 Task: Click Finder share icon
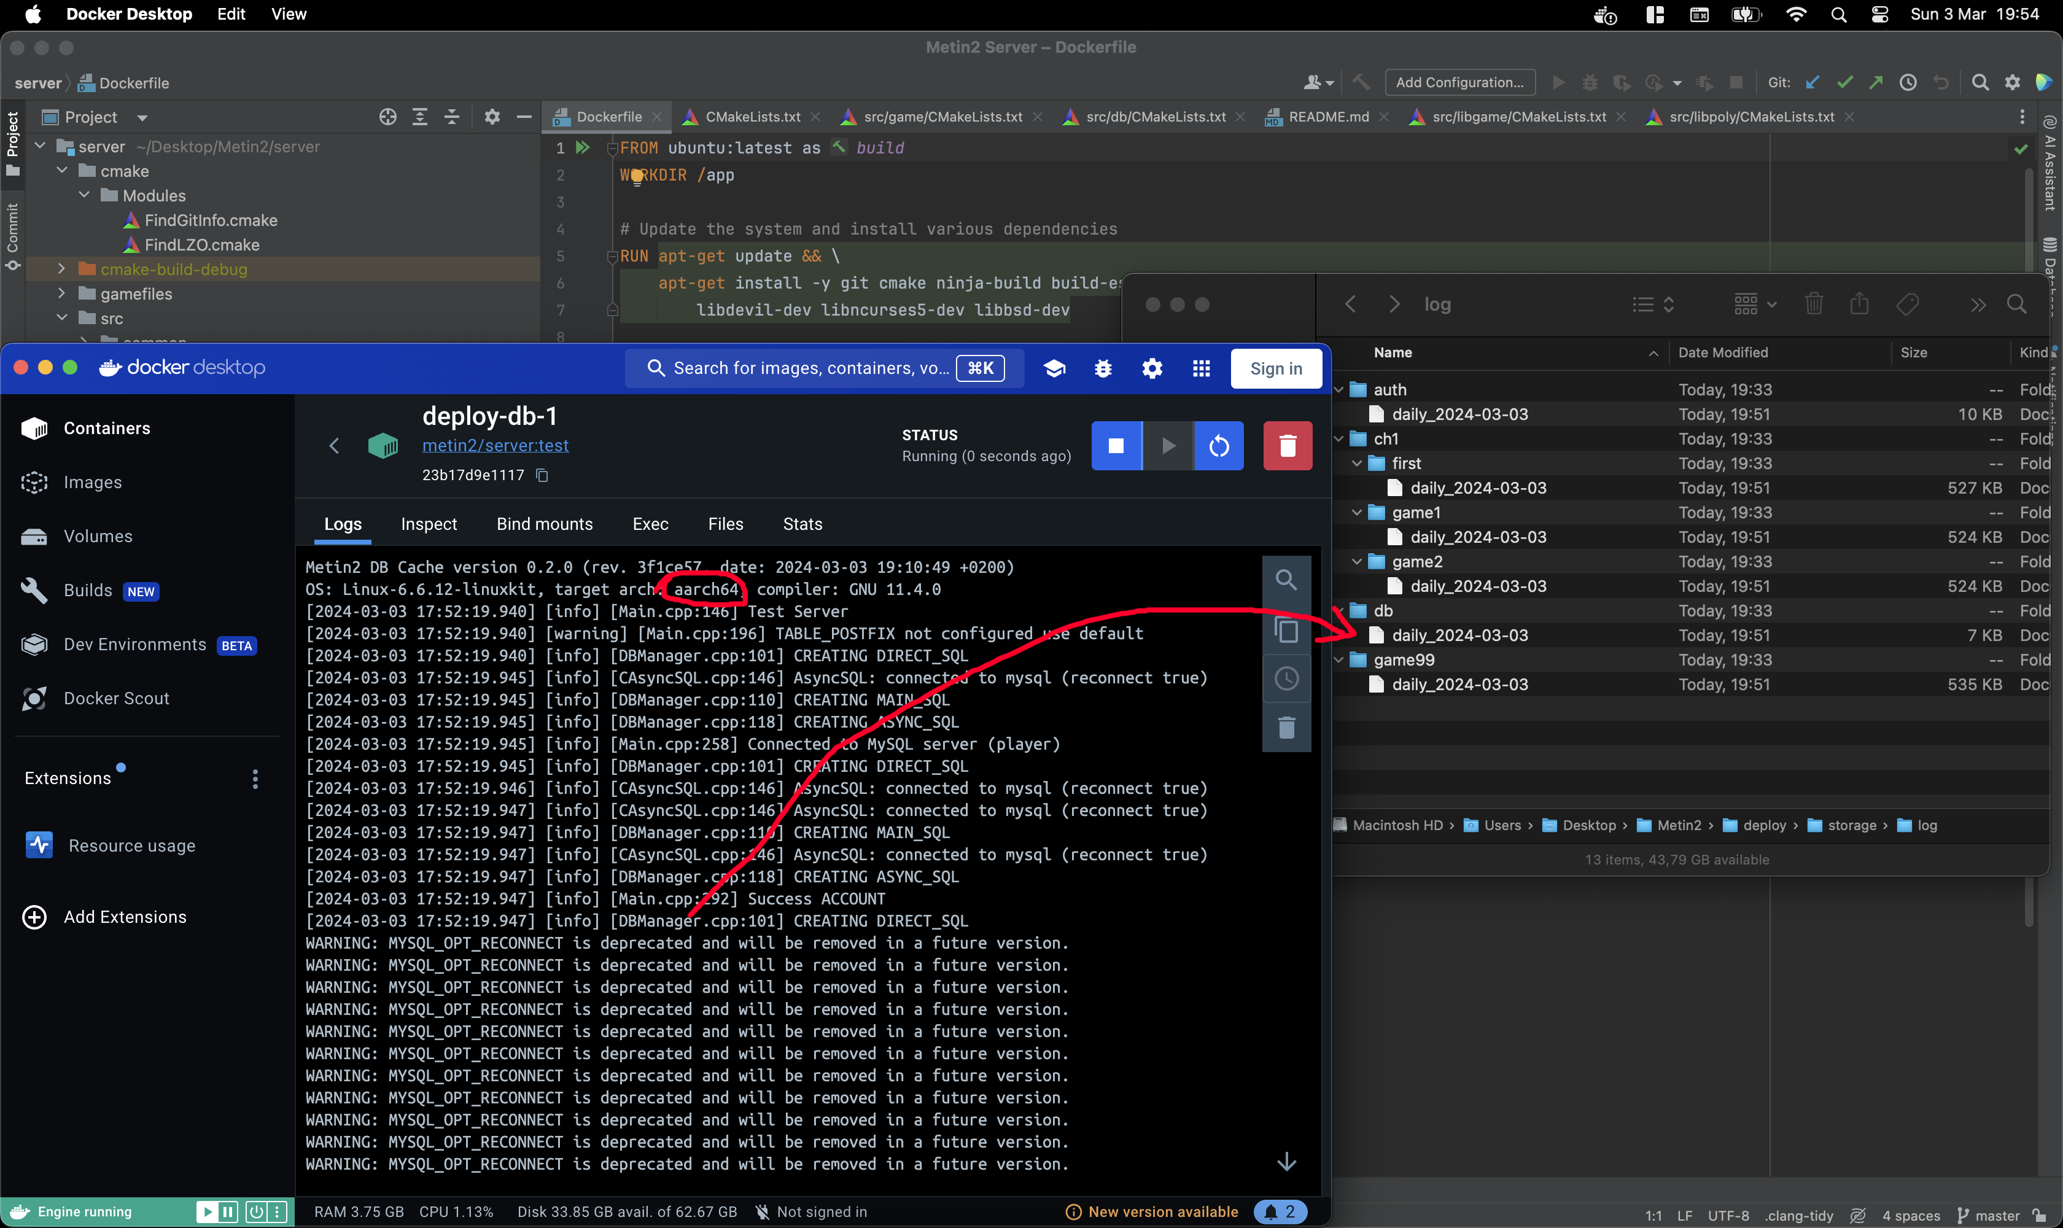(1859, 305)
